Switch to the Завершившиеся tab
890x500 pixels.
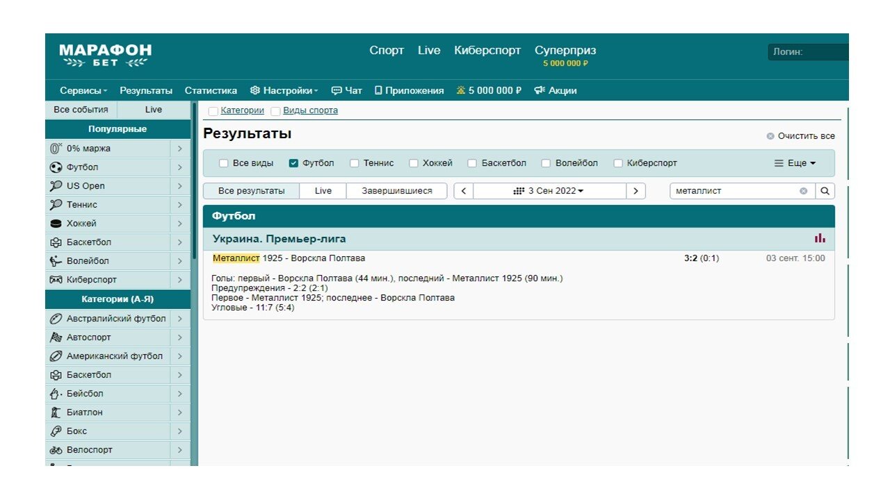tap(396, 191)
